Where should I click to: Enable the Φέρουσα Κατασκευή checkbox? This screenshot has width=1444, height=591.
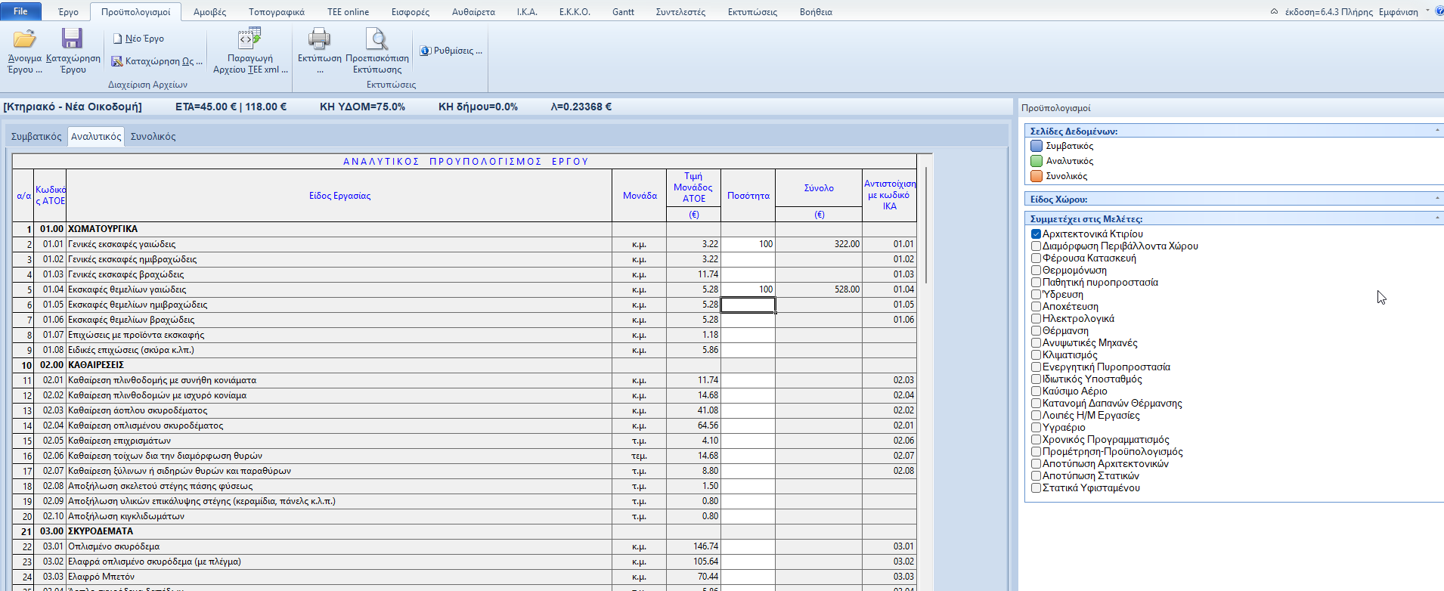[1037, 258]
